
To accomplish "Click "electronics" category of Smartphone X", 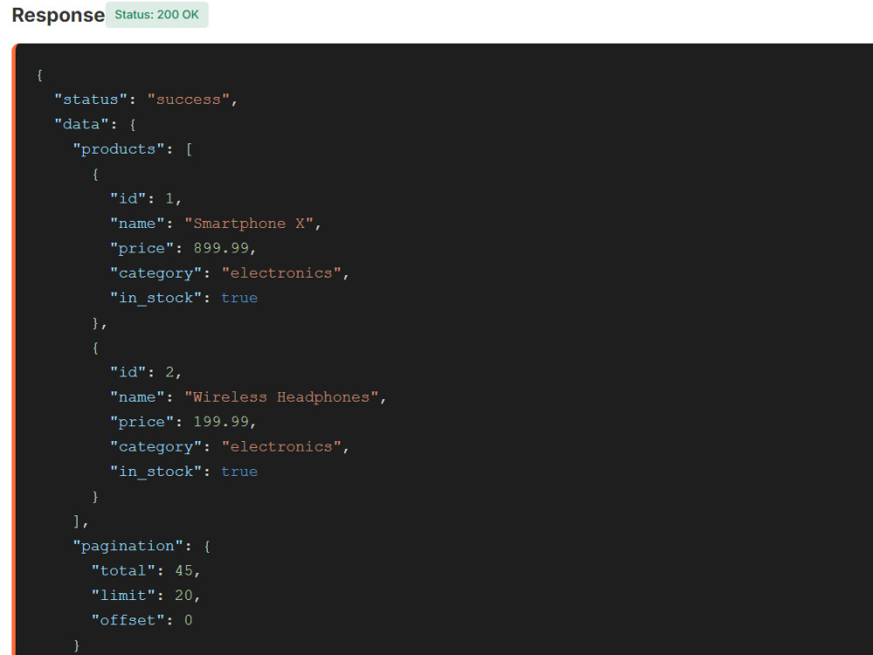I will (x=281, y=272).
